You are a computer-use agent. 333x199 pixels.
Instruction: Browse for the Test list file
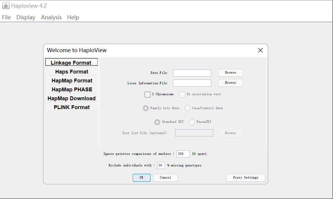point(230,133)
